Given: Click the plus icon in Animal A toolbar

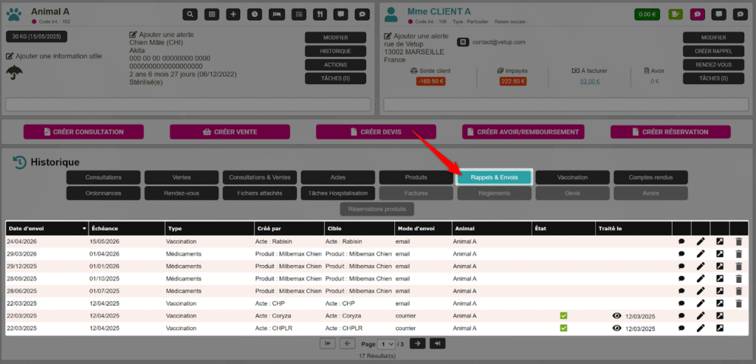Looking at the screenshot, I should [233, 14].
